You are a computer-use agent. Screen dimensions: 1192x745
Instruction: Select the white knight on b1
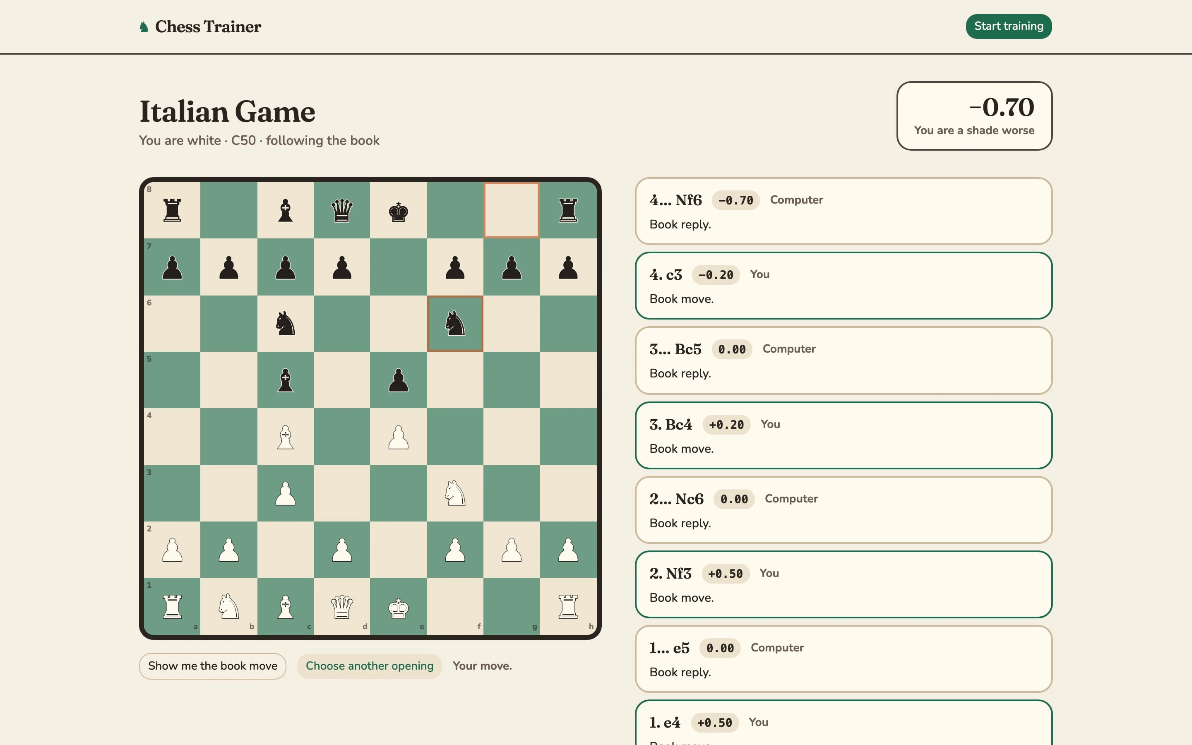tap(228, 606)
